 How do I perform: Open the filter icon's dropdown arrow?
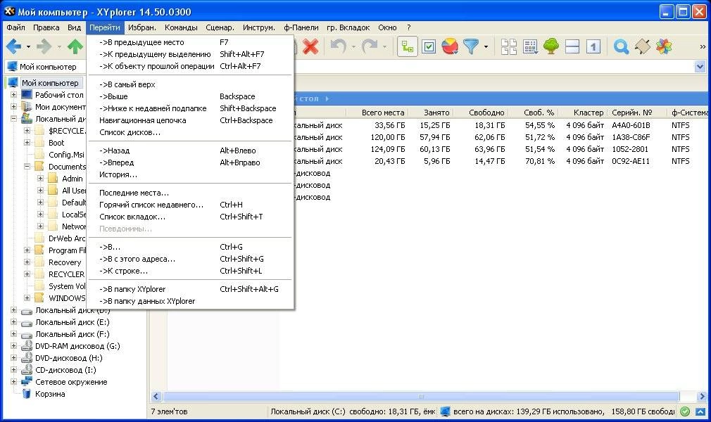[486, 46]
